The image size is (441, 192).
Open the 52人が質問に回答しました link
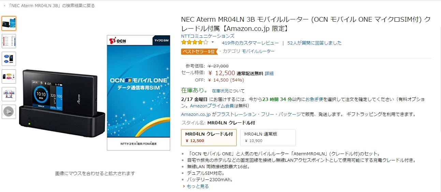[314, 43]
